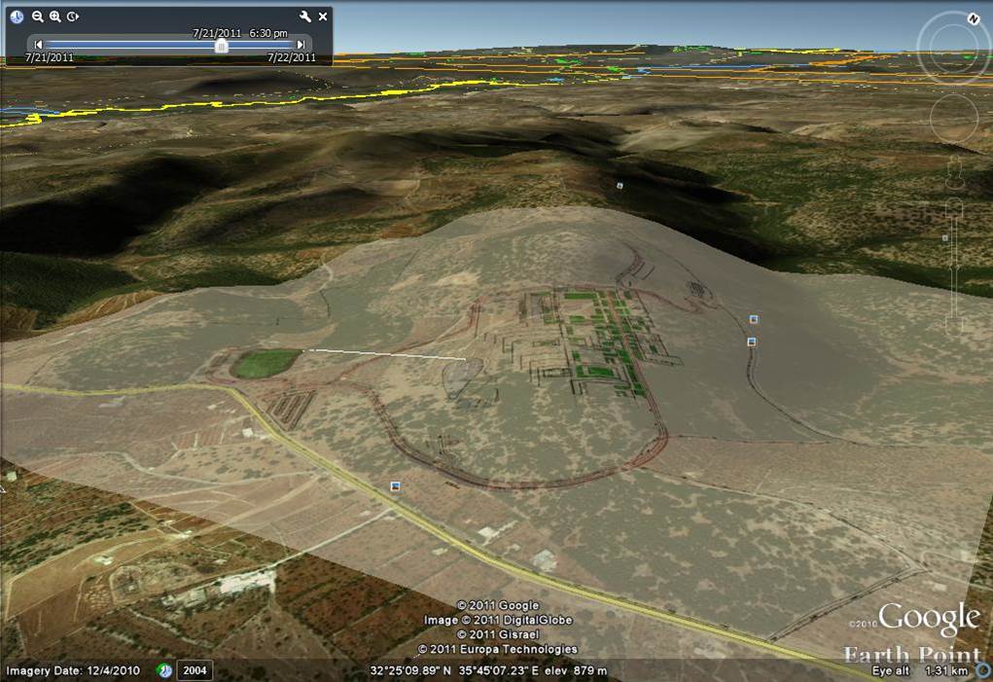Click the placemark on the yellow road
The width and height of the screenshot is (993, 682).
395,485
